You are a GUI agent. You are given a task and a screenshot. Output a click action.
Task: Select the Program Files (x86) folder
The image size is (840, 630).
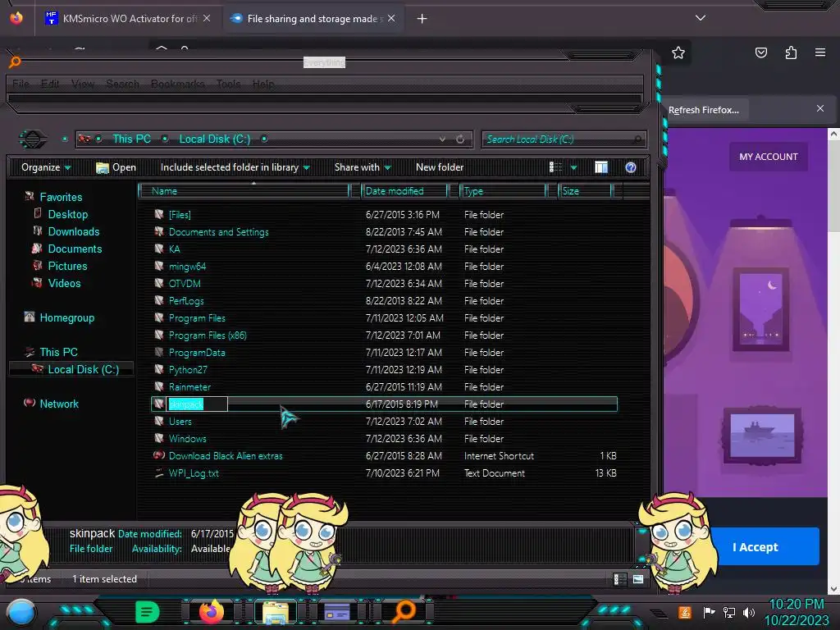tap(208, 336)
